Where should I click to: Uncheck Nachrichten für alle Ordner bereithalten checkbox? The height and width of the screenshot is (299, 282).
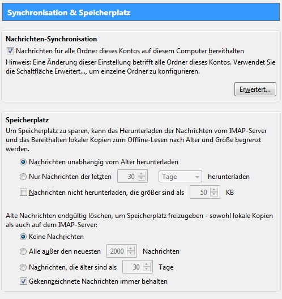click(10, 51)
